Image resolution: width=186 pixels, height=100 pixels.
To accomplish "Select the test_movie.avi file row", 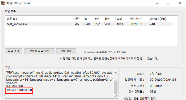I will pyautogui.click(x=90, y=24).
